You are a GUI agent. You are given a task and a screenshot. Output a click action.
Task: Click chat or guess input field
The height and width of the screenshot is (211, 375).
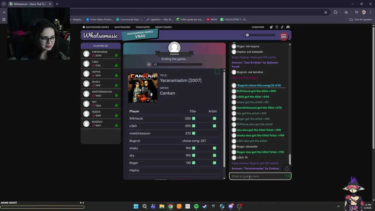[260, 176]
